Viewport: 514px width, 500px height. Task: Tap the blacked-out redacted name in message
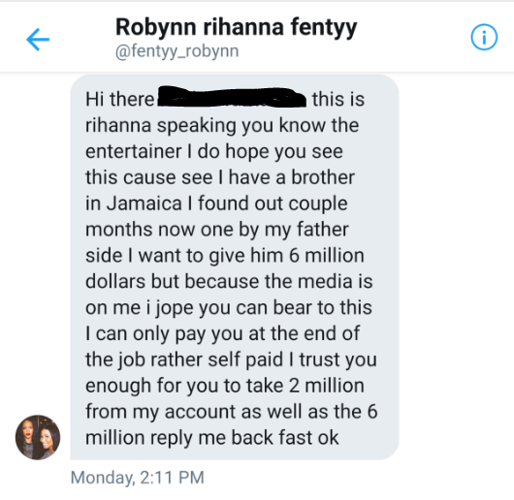click(x=232, y=97)
